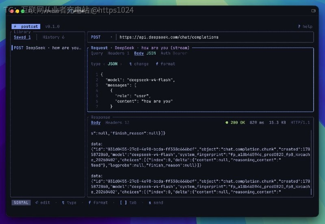Click the left chevron beside type JSON

104,64
